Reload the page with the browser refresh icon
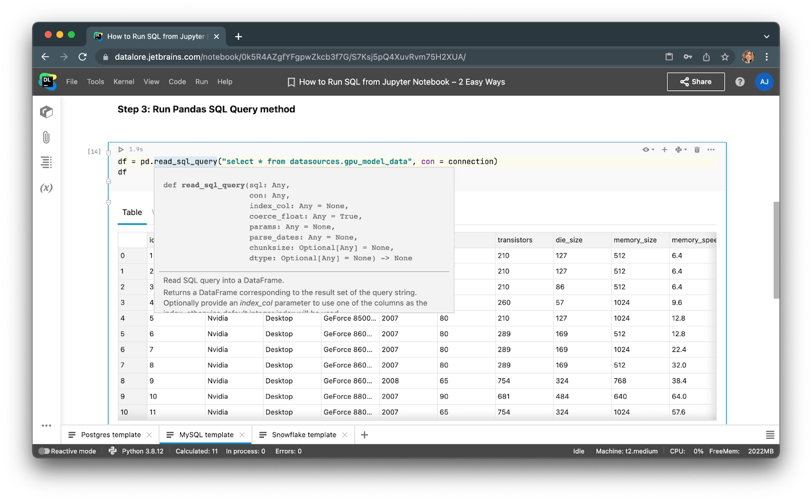 click(82, 57)
